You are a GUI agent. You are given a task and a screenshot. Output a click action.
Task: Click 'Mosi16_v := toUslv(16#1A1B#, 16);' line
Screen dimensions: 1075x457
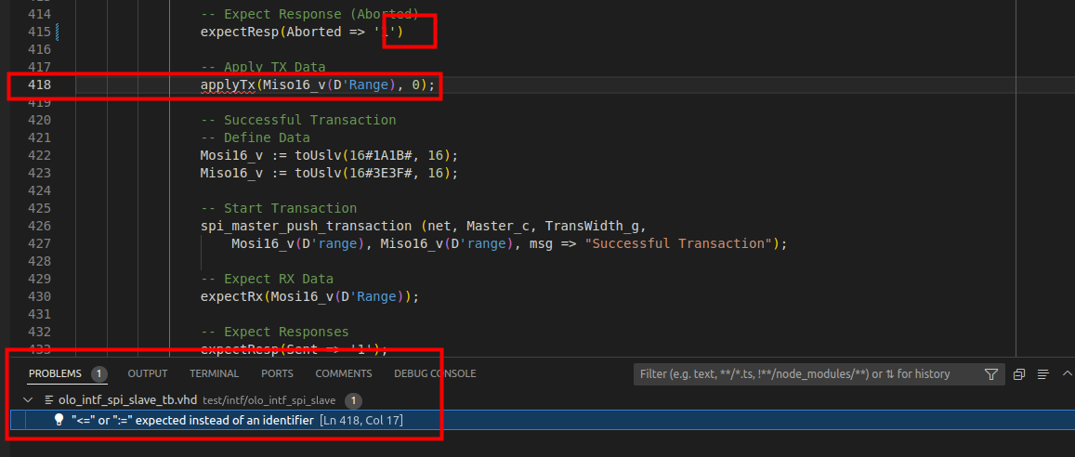click(x=329, y=155)
